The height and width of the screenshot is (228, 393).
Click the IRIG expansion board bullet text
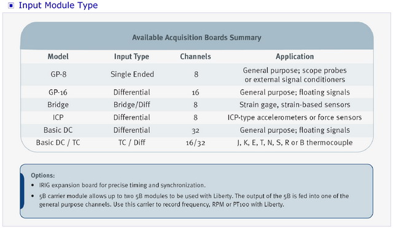click(x=122, y=186)
